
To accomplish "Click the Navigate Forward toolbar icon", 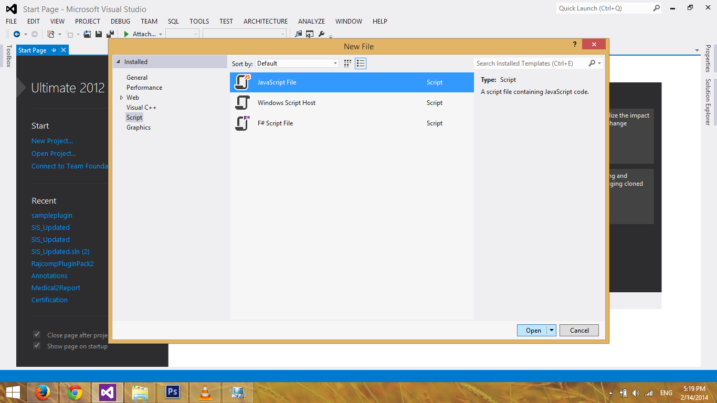I will click(x=35, y=34).
